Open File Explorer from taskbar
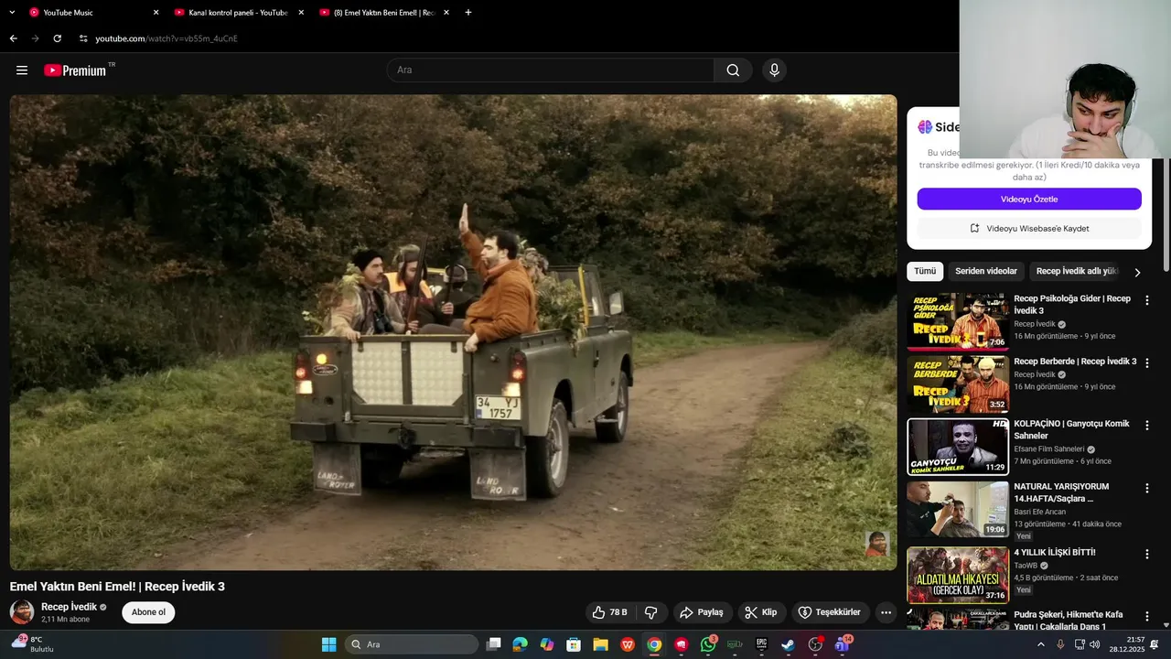This screenshot has width=1171, height=659. click(x=600, y=644)
